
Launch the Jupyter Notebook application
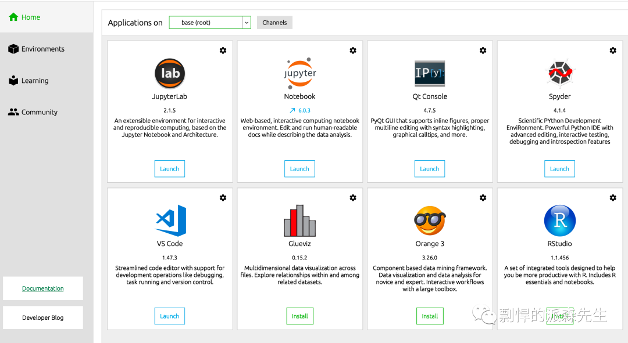299,169
